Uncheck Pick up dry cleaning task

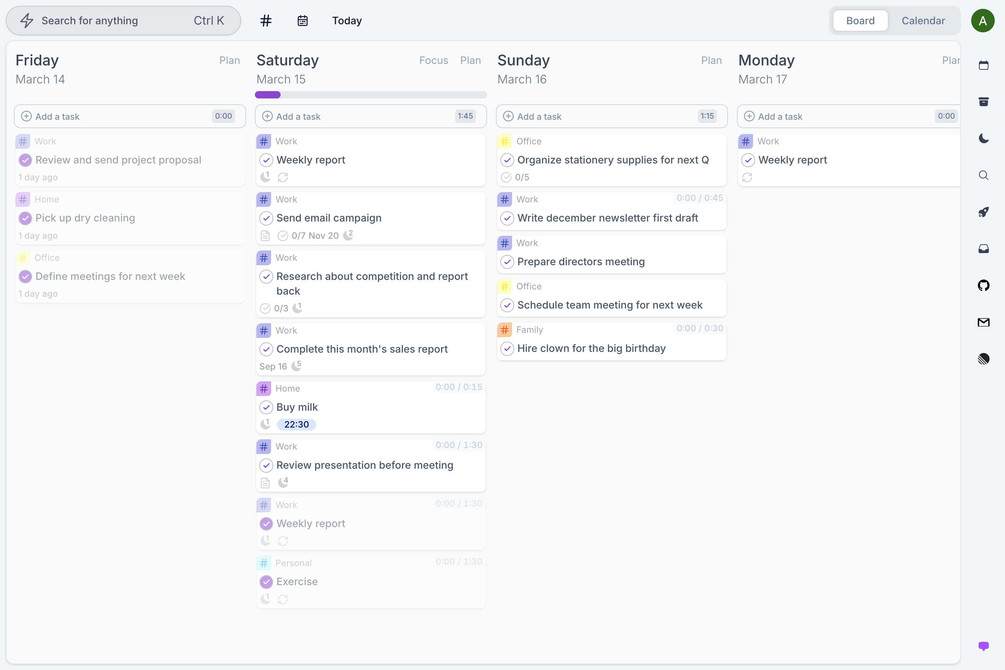tap(25, 218)
